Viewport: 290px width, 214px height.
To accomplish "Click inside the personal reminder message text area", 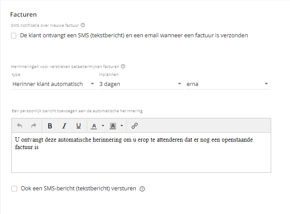I will pos(141,153).
